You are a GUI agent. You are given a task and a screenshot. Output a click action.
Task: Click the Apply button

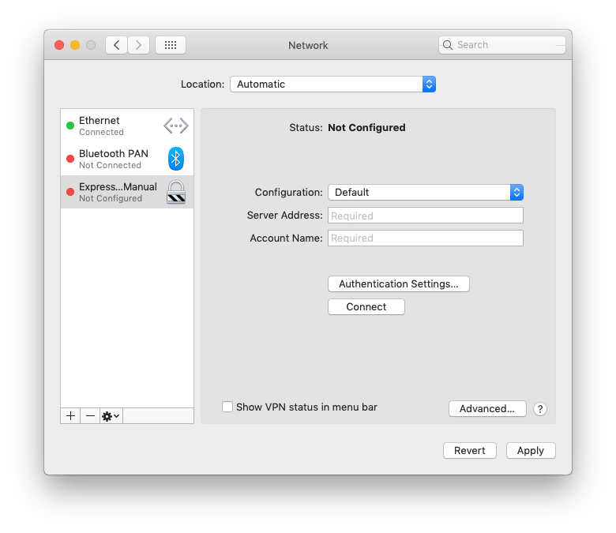(531, 451)
